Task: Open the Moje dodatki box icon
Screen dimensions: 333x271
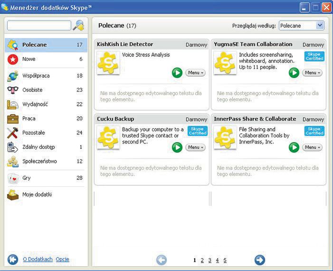Action: point(13,195)
